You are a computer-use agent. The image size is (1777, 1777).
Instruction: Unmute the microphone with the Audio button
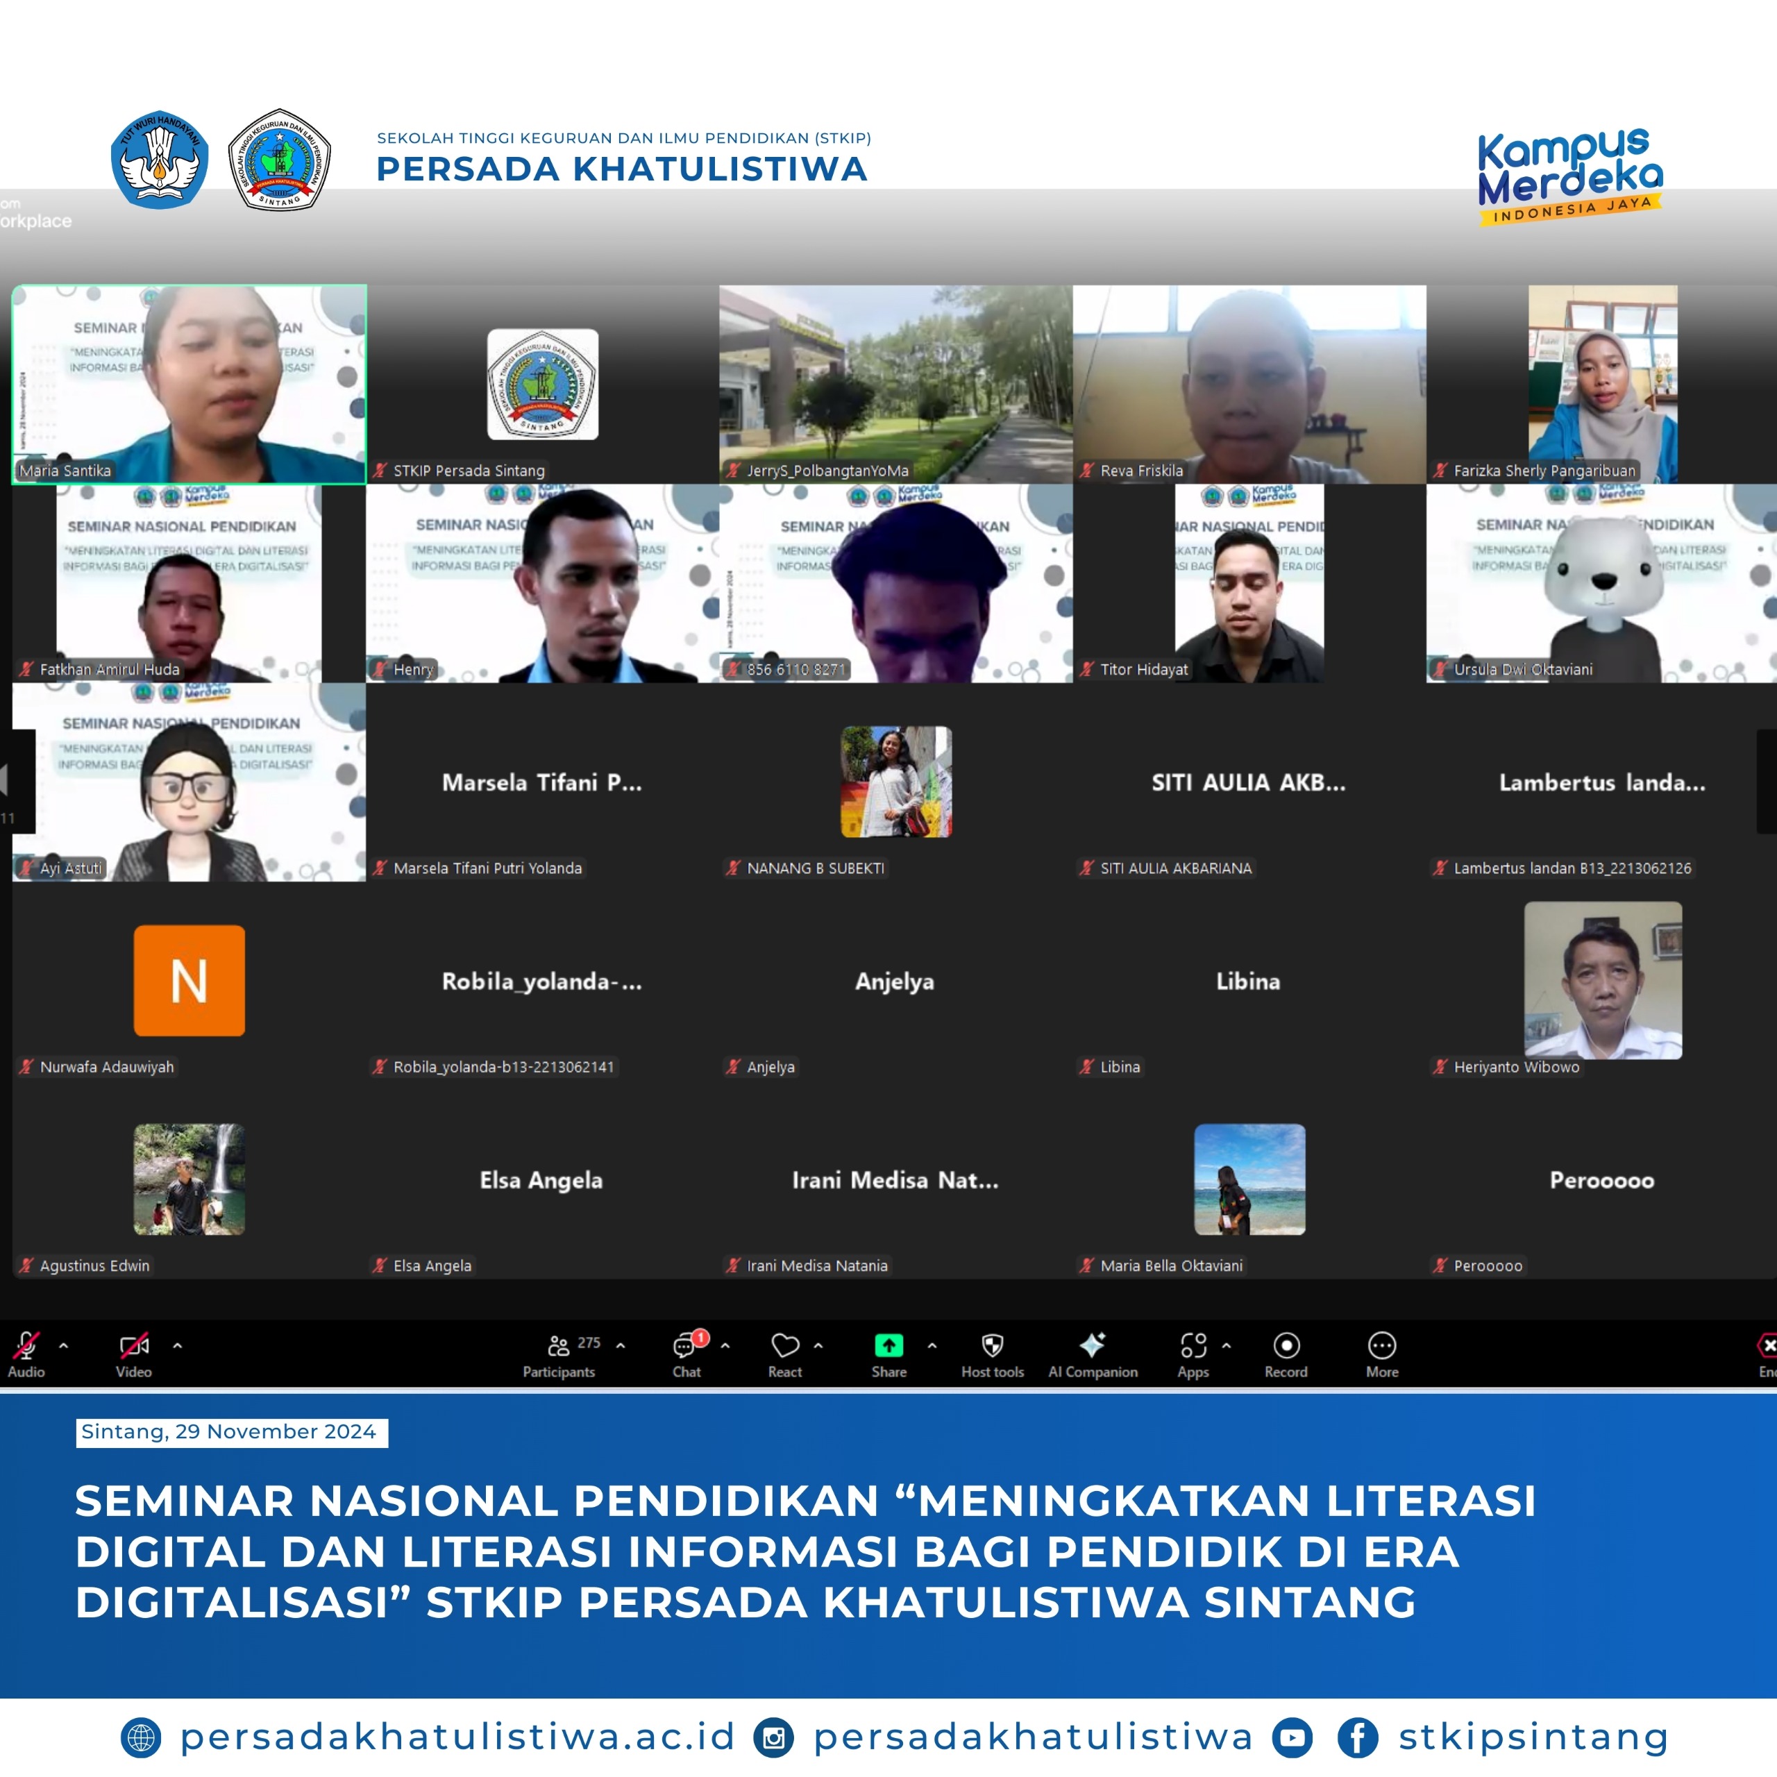tap(26, 1355)
